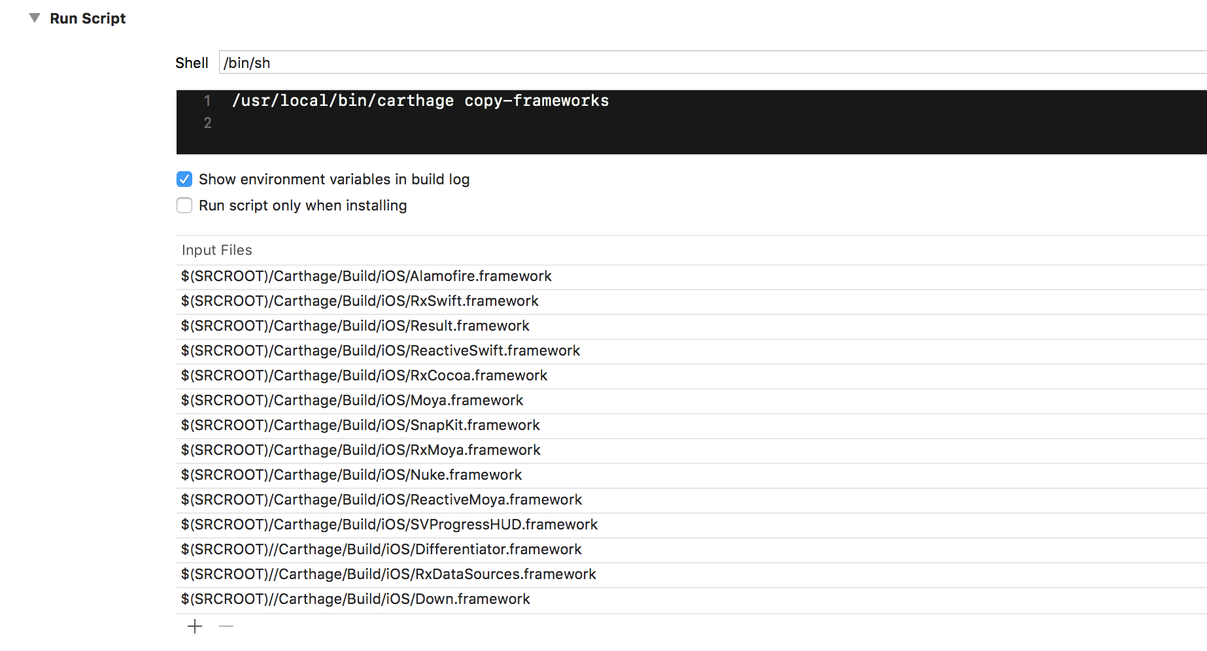This screenshot has height=651, width=1207.
Task: Select the SVProgressHUD.framework input file
Action: pos(389,525)
